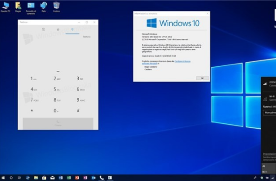Dial digit 1 on the keypad
Viewport: 276px width, 181px height.
[x=33, y=79]
